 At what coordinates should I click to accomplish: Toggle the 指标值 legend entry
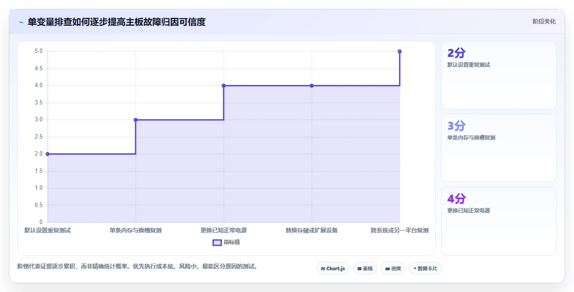pos(226,242)
